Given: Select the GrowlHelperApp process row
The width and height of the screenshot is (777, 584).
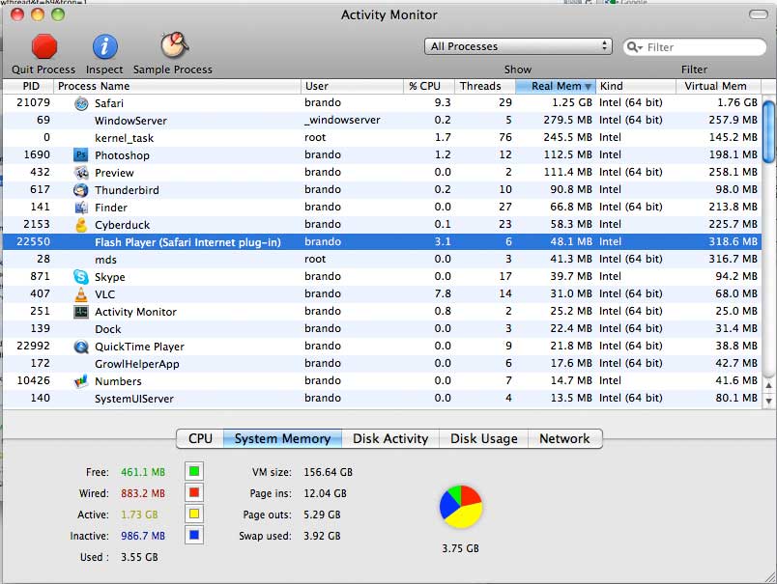Looking at the screenshot, I should pos(382,363).
